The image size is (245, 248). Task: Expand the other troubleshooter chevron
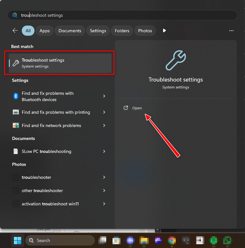(x=104, y=191)
